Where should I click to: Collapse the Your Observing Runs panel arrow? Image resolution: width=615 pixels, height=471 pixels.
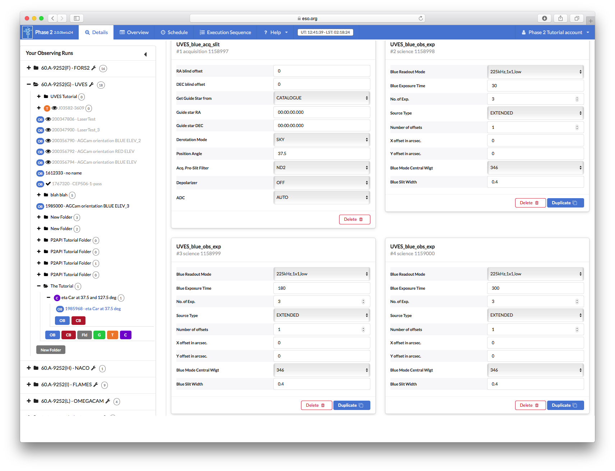(x=145, y=54)
